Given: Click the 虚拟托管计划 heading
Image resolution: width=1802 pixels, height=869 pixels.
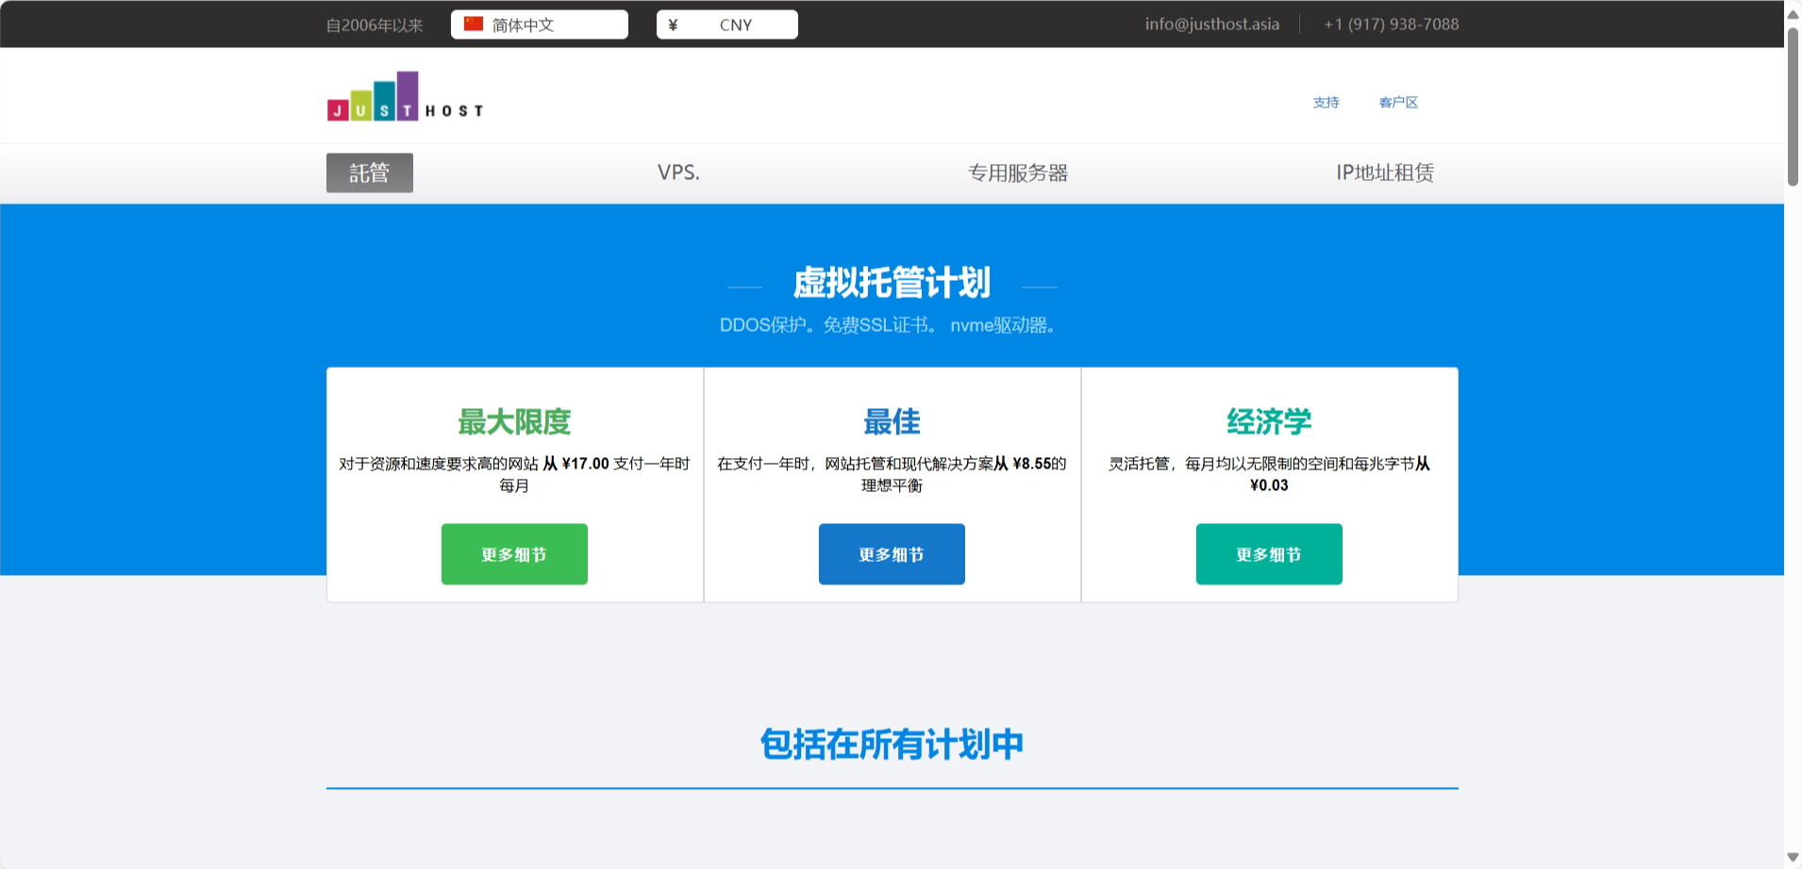Looking at the screenshot, I should coord(891,281).
